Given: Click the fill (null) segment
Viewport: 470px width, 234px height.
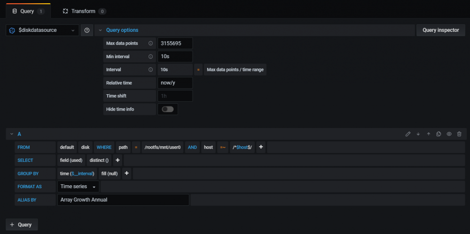Looking at the screenshot, I should [x=110, y=174].
